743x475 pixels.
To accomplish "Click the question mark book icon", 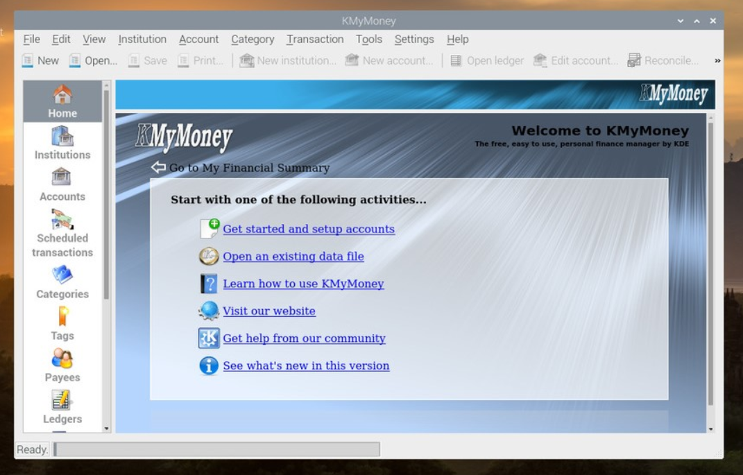I will click(x=209, y=284).
